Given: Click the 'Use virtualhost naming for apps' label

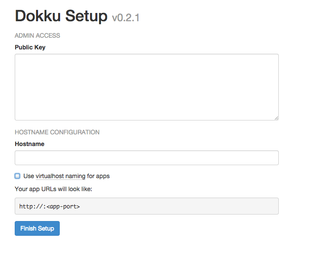Looking at the screenshot, I should (66, 176).
